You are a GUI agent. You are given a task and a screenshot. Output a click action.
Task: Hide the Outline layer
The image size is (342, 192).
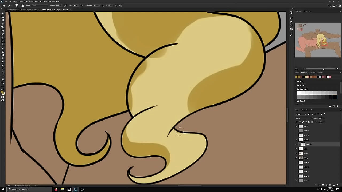click(x=296, y=140)
